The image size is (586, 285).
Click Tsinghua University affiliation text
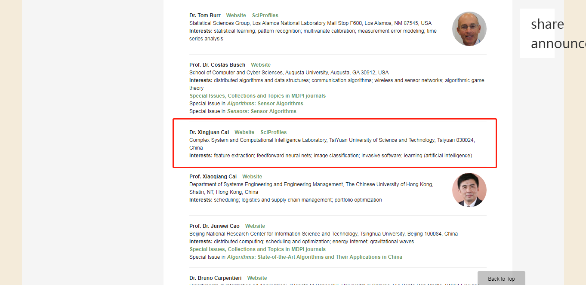(324, 234)
